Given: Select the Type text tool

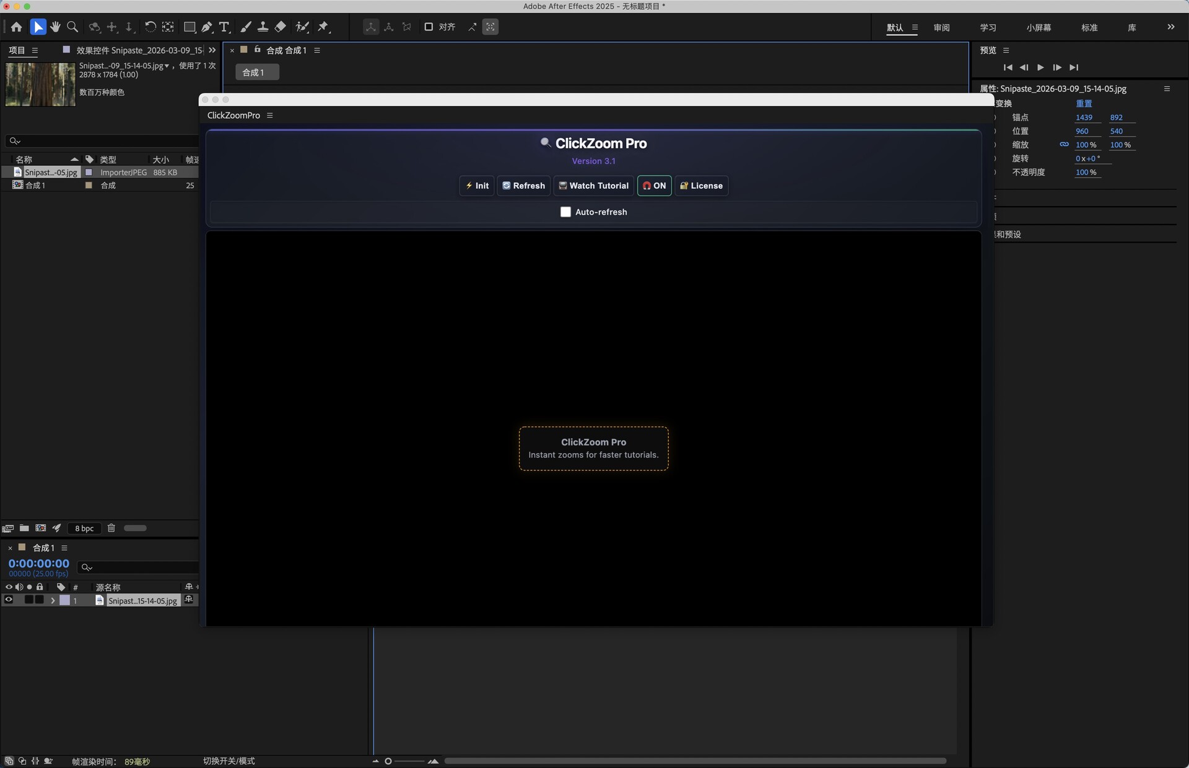Looking at the screenshot, I should click(x=224, y=27).
